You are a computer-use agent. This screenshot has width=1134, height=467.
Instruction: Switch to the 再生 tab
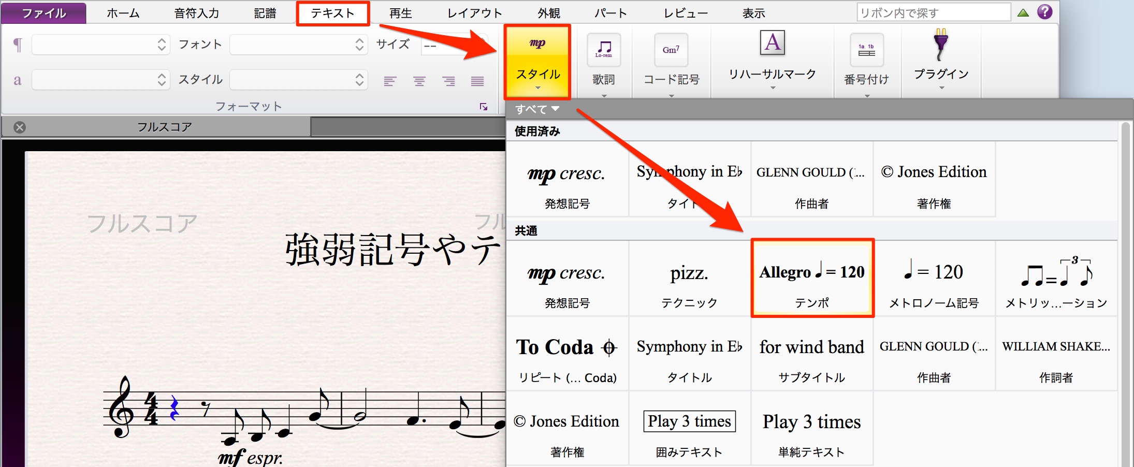pos(401,13)
